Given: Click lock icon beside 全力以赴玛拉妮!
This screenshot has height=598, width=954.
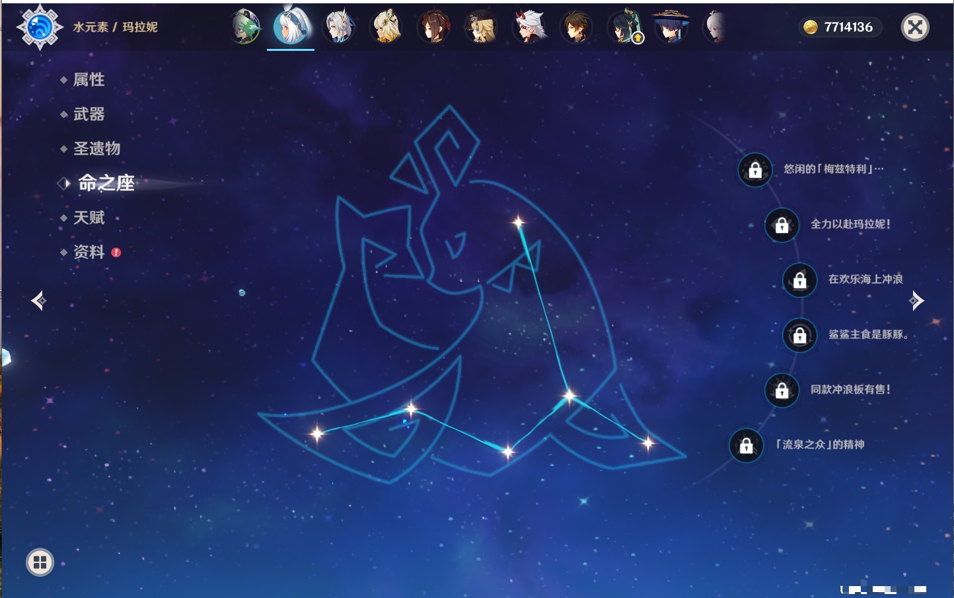Looking at the screenshot, I should point(782,225).
